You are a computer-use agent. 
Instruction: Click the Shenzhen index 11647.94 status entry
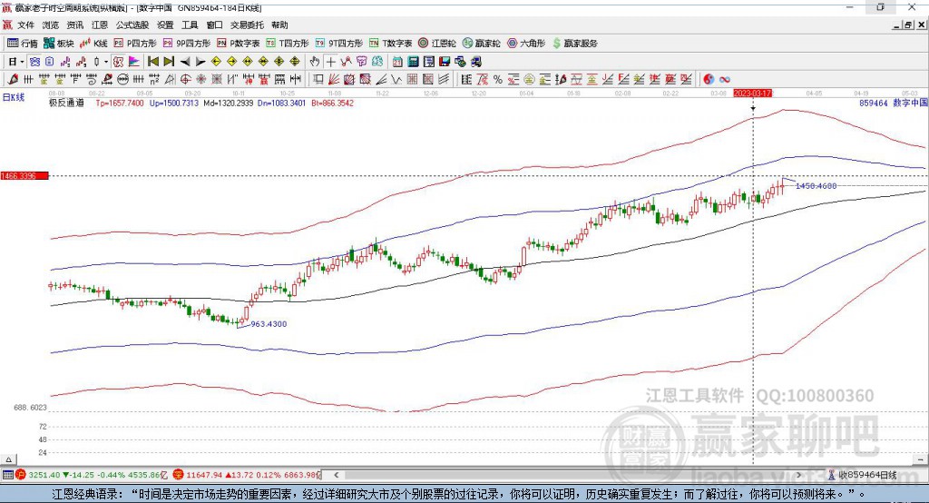247,475
